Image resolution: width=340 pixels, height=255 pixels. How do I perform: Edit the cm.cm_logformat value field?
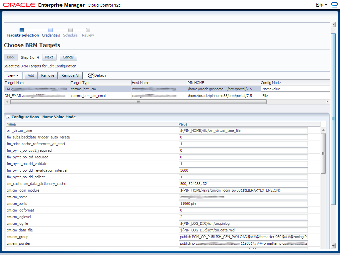[243, 210]
